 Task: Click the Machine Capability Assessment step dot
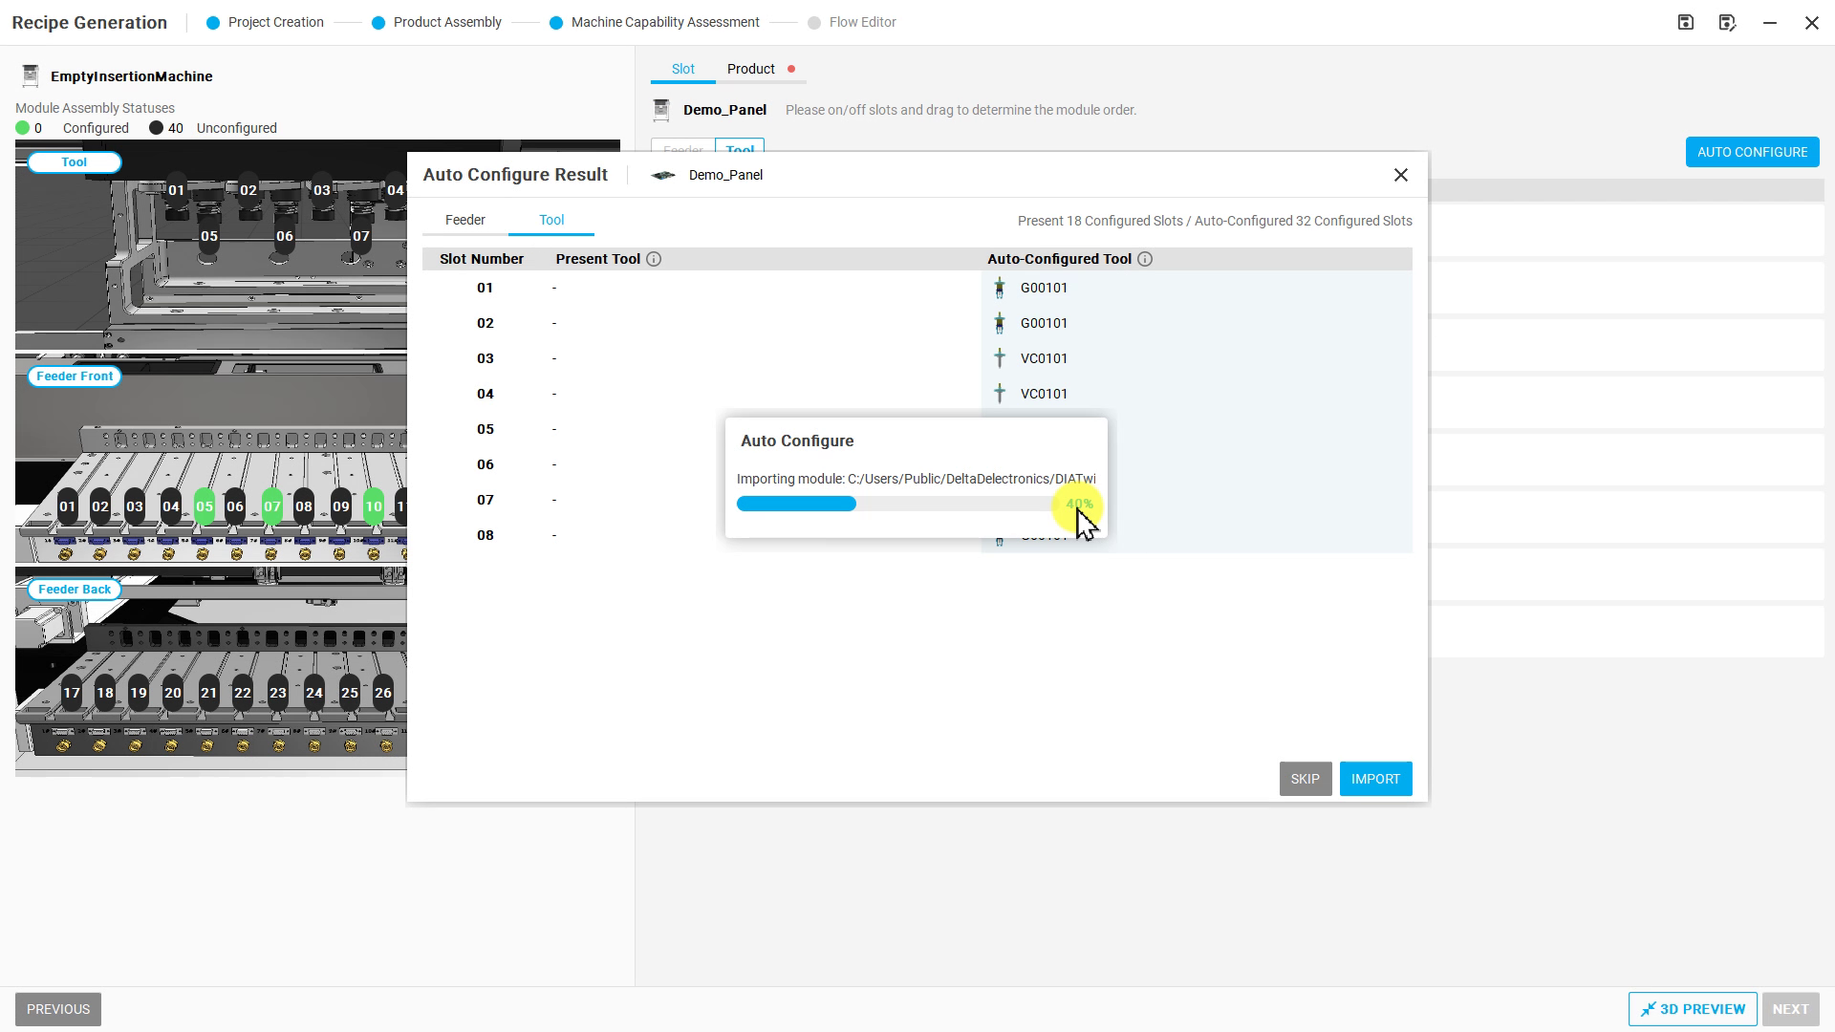coord(556,23)
